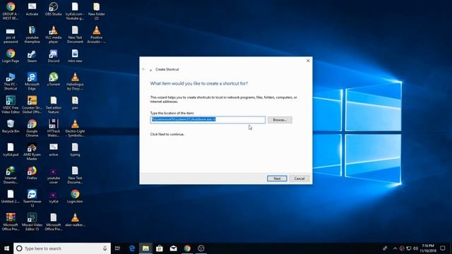Select Untitled-2 file desktop icon
The width and height of the screenshot is (452, 254).
click(x=11, y=197)
